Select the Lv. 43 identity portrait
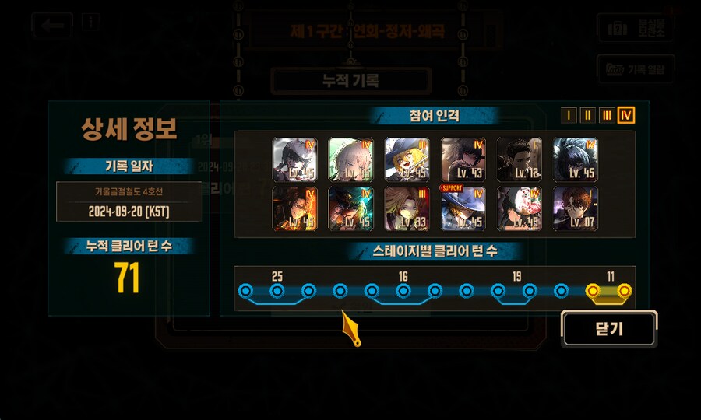Image resolution: width=701 pixels, height=420 pixels. click(463, 159)
